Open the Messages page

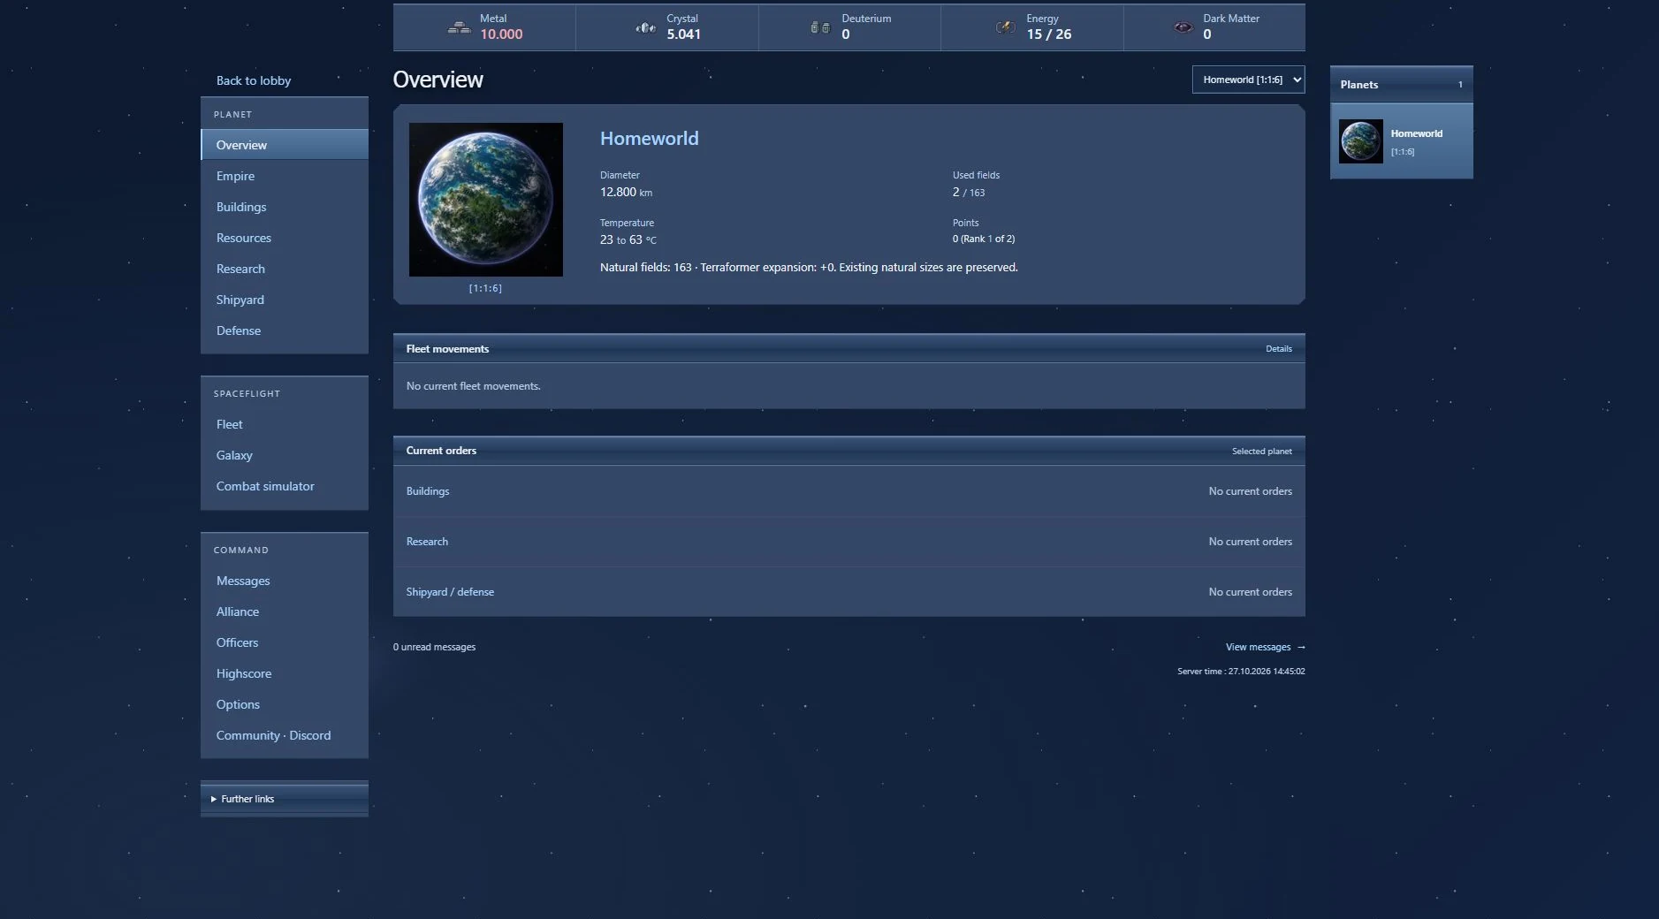pyautogui.click(x=285, y=581)
